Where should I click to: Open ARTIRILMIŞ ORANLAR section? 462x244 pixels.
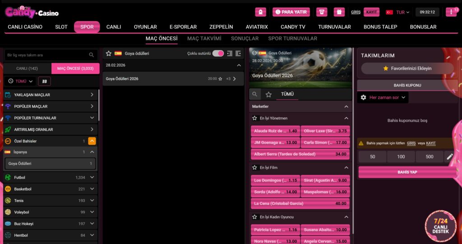51,129
